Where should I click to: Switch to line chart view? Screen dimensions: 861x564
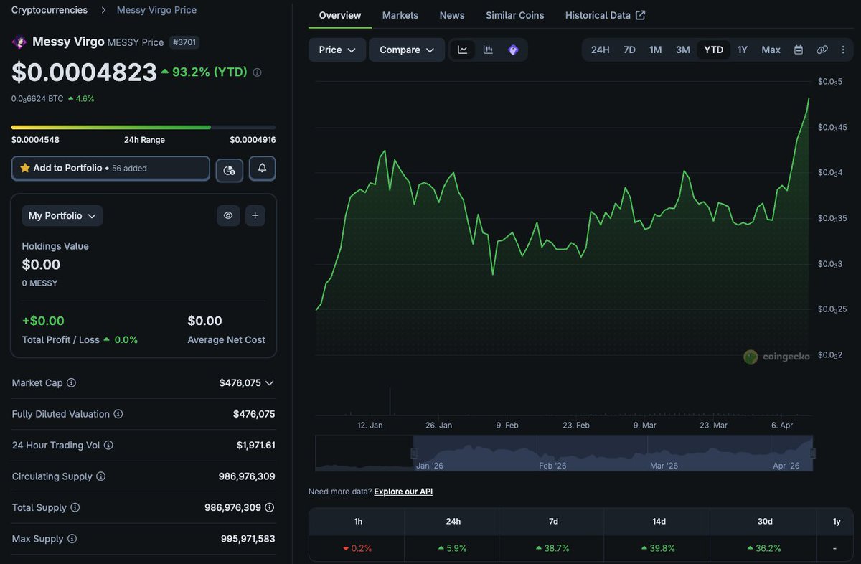coord(463,50)
